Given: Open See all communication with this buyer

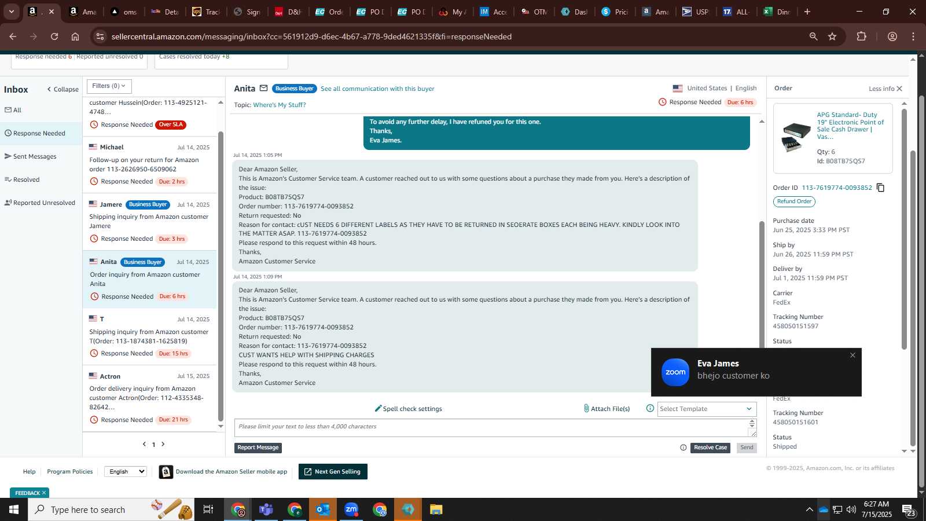Looking at the screenshot, I should 377,89.
